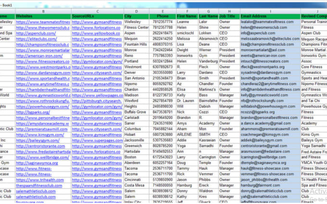Screen dimensions: 327x204
Task: Select phone number 7812357774
Action: pos(163,22)
